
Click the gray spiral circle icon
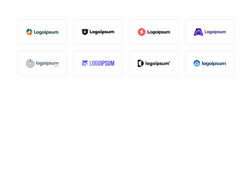click(30, 63)
